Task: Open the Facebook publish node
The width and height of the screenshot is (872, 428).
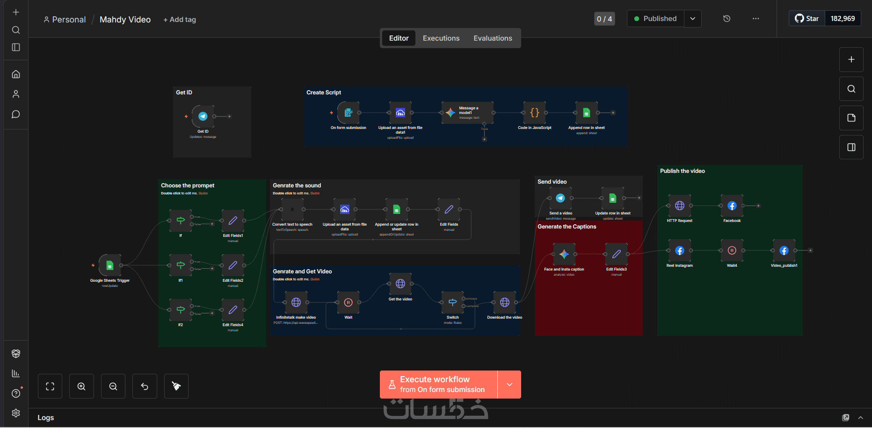Action: 732,206
